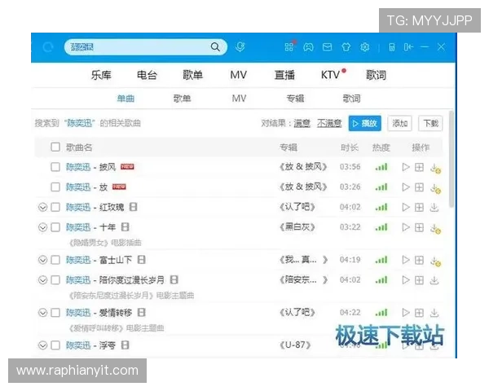Tick the checkbox for 富士山下

(55, 260)
